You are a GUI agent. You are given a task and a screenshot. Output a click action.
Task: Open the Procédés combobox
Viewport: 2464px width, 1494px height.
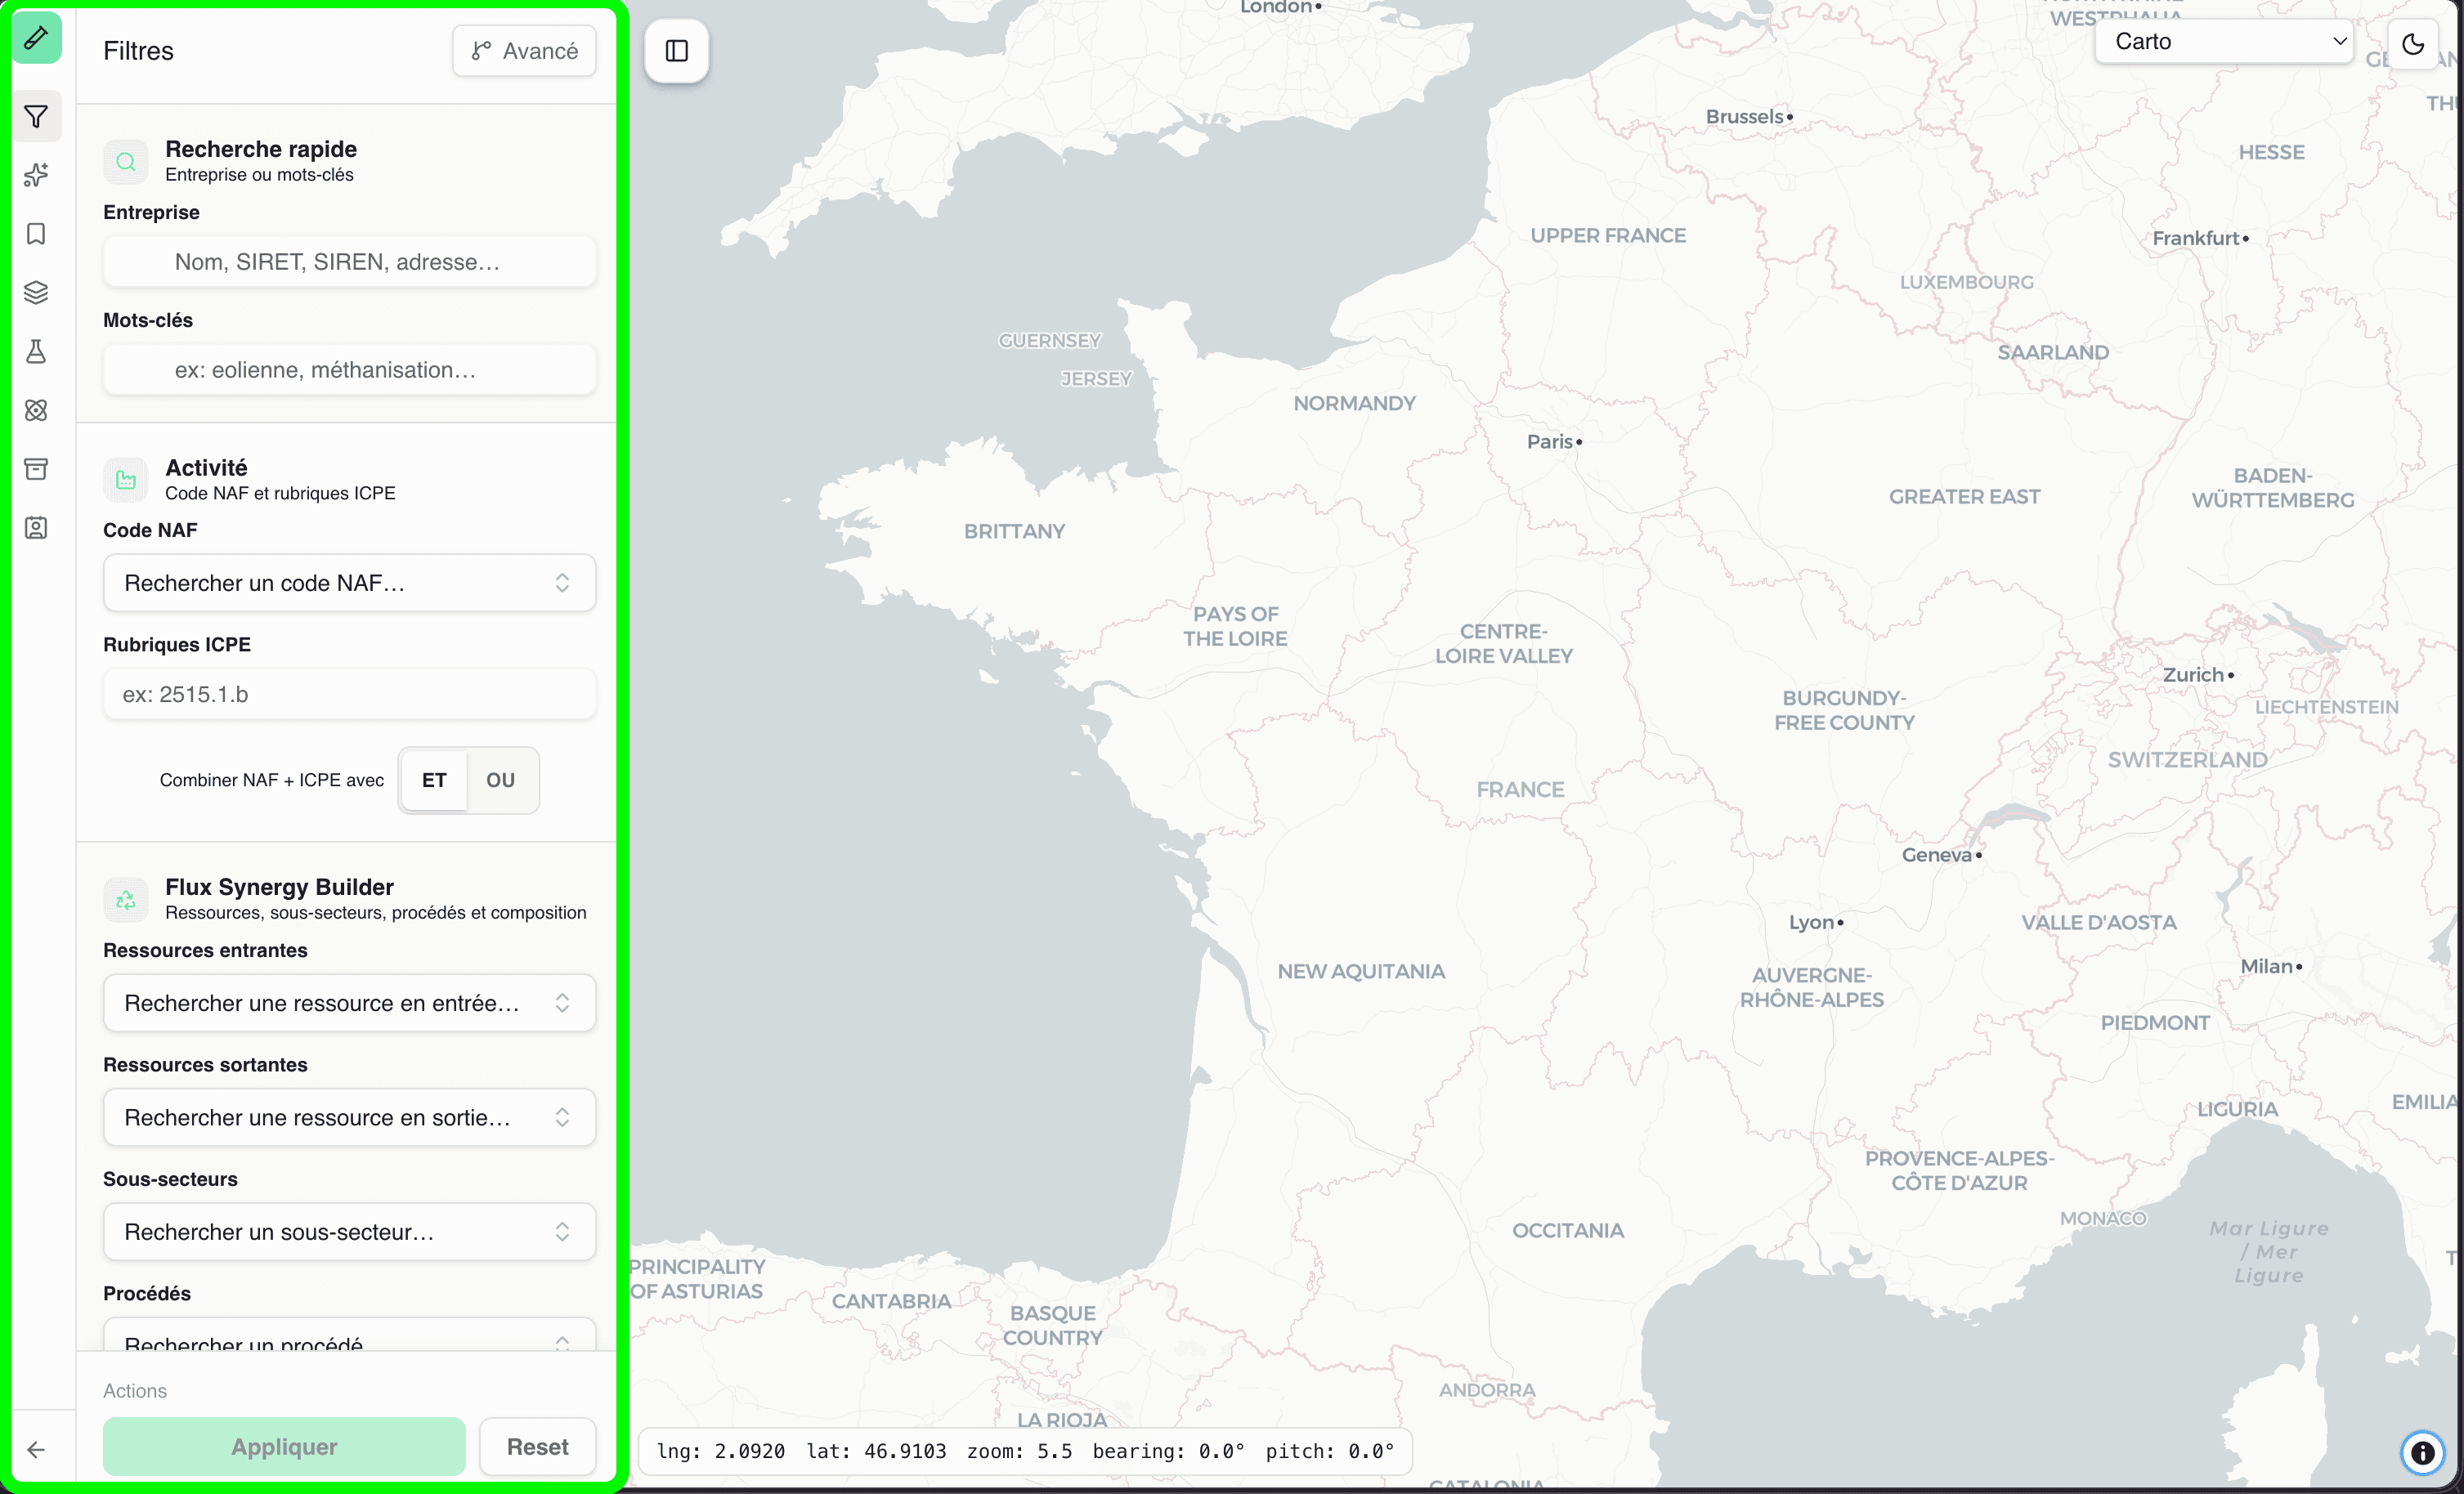(x=350, y=1335)
